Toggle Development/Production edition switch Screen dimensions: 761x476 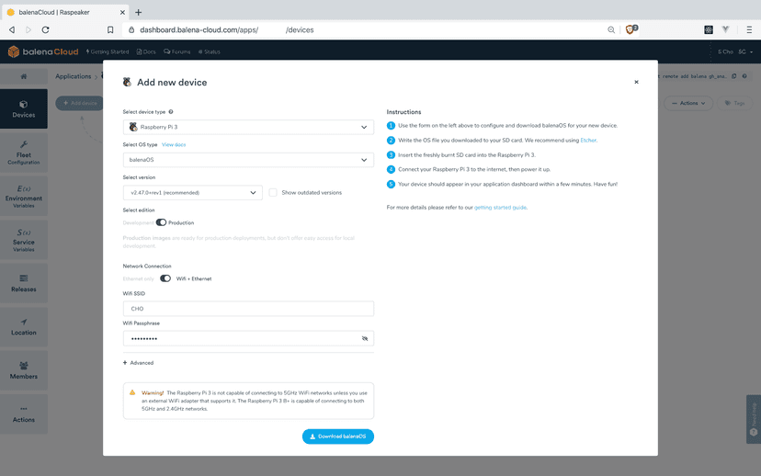click(x=161, y=222)
